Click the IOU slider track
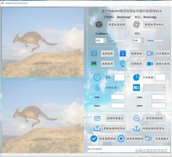This screenshot has width=172, height=157. pyautogui.click(x=155, y=41)
